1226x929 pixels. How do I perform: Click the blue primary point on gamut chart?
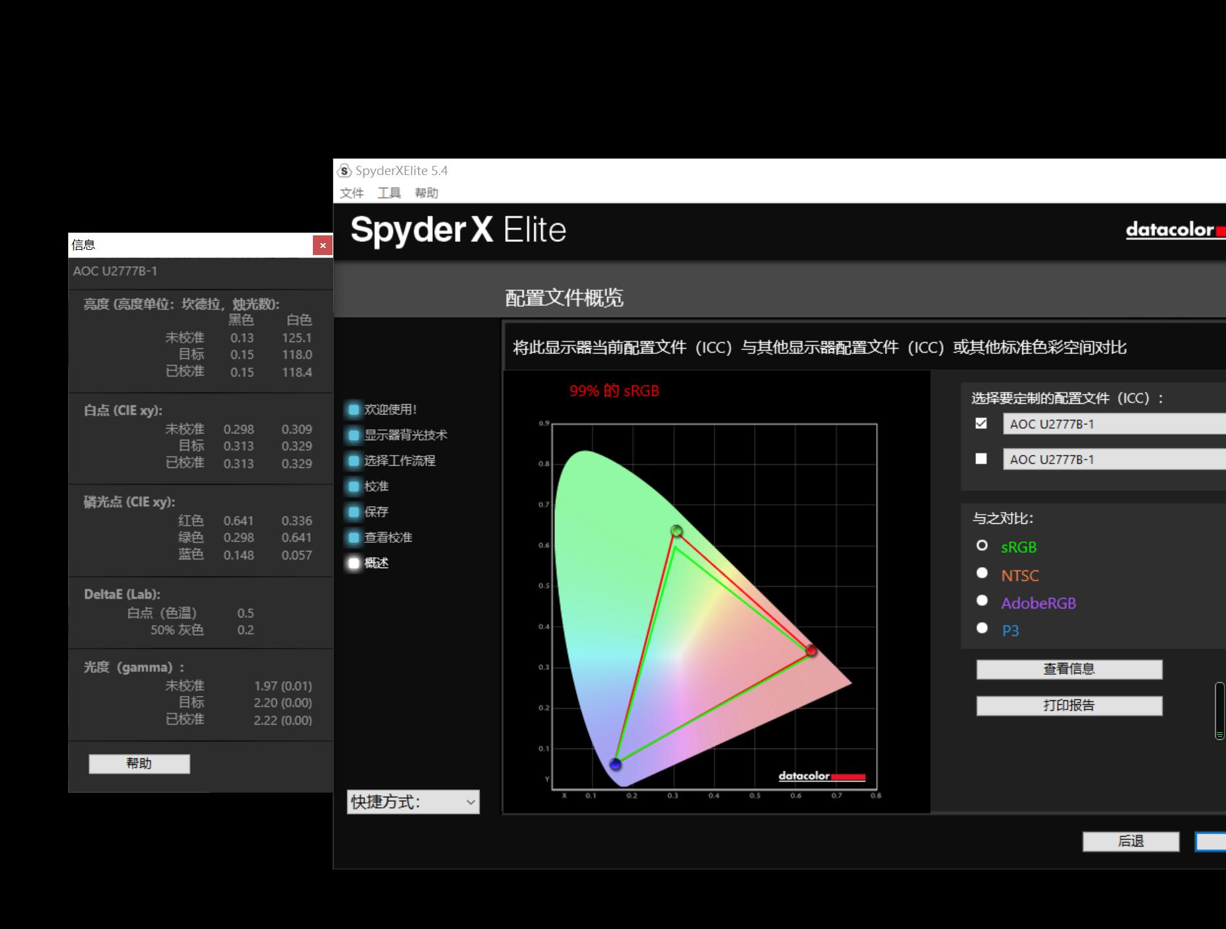pyautogui.click(x=615, y=764)
